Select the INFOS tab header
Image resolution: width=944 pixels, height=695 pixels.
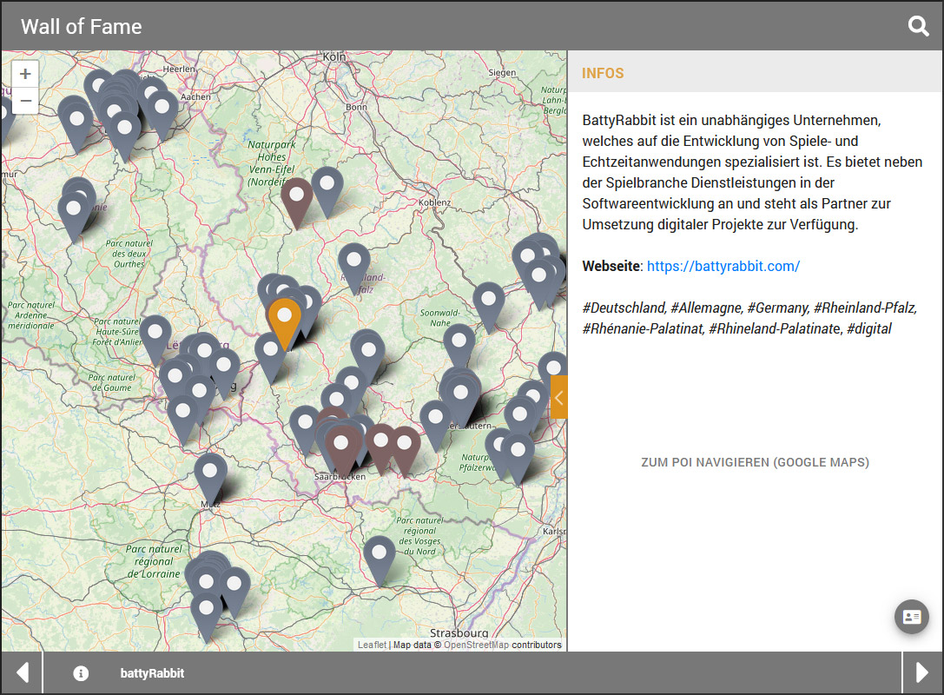(603, 73)
